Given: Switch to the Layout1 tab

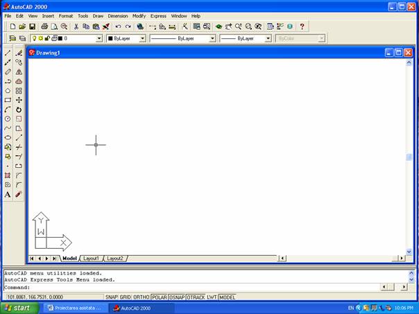Looking at the screenshot, I should tap(91, 259).
